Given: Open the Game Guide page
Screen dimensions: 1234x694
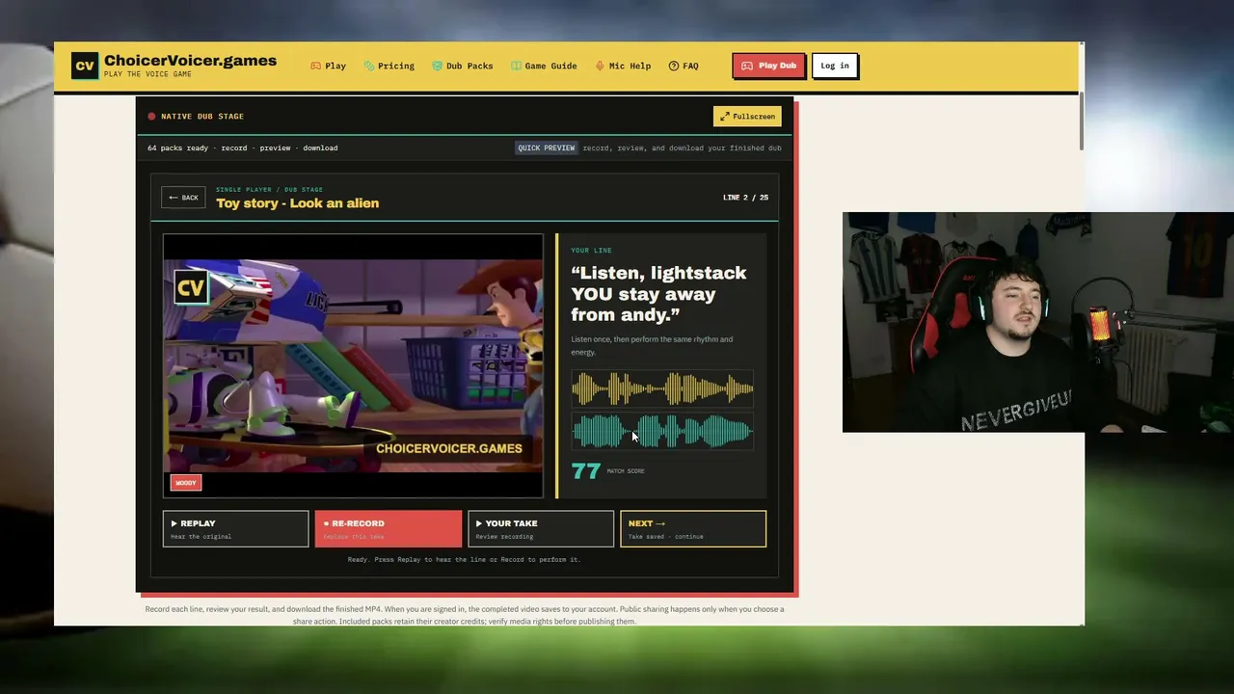Looking at the screenshot, I should click(x=544, y=66).
